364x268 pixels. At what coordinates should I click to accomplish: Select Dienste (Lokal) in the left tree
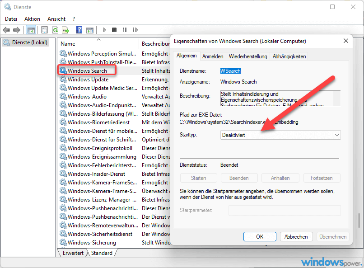click(26, 42)
